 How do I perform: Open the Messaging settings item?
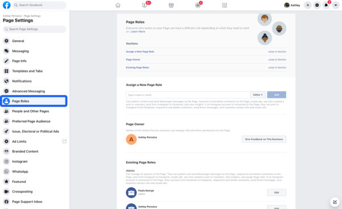point(34,51)
